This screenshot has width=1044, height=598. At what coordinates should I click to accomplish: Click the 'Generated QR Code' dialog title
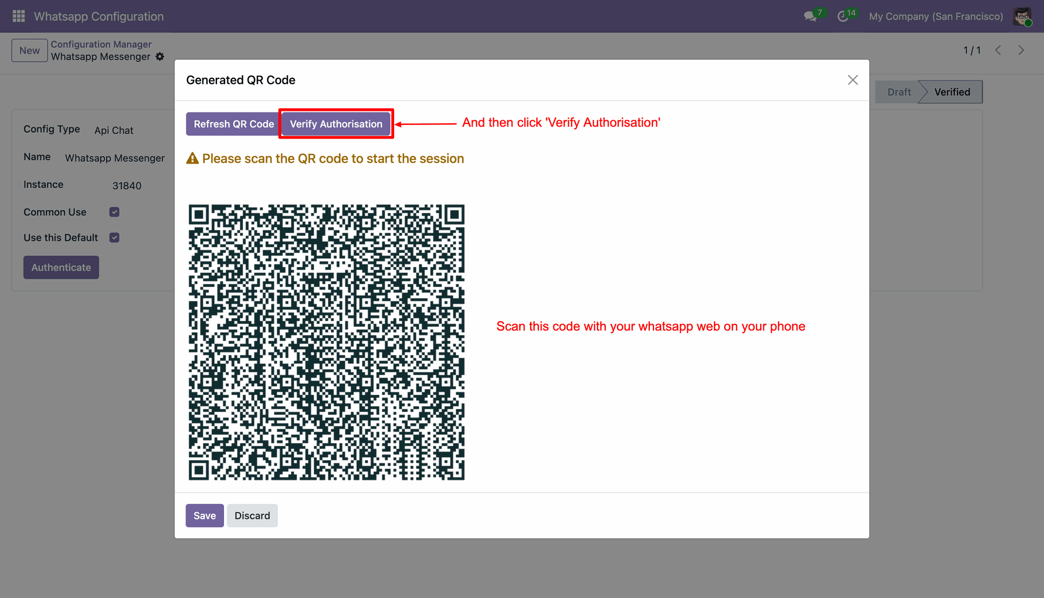tap(240, 80)
